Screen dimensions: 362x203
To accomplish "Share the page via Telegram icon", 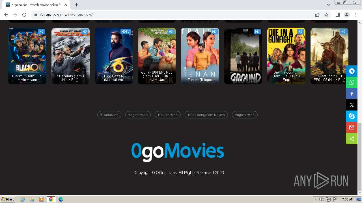I will (352, 71).
